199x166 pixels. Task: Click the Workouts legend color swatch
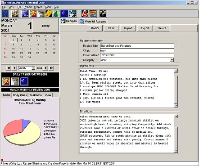tap(45, 124)
